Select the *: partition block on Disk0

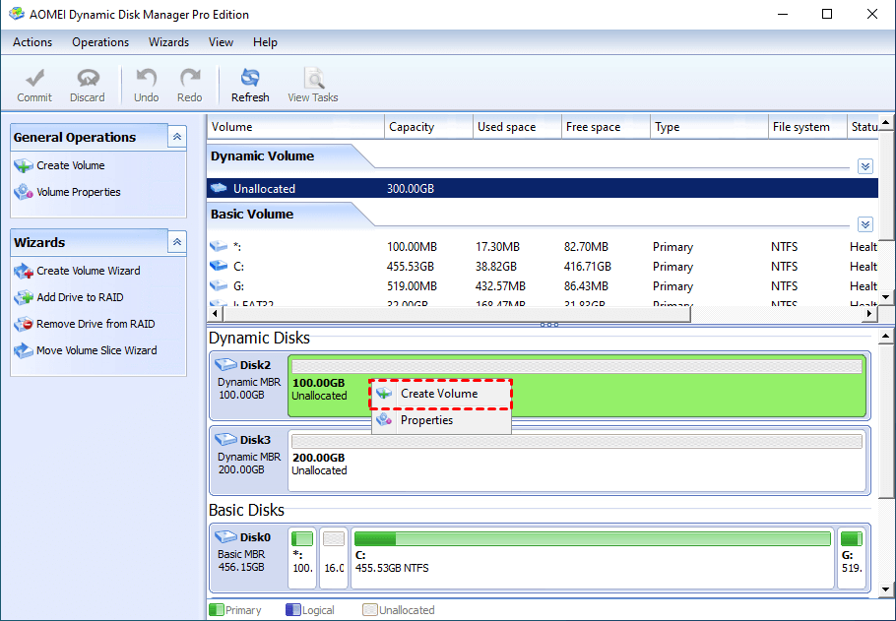tap(302, 558)
